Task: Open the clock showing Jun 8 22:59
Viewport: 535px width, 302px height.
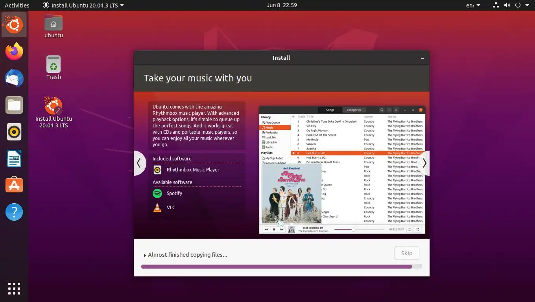Action: 282,5
